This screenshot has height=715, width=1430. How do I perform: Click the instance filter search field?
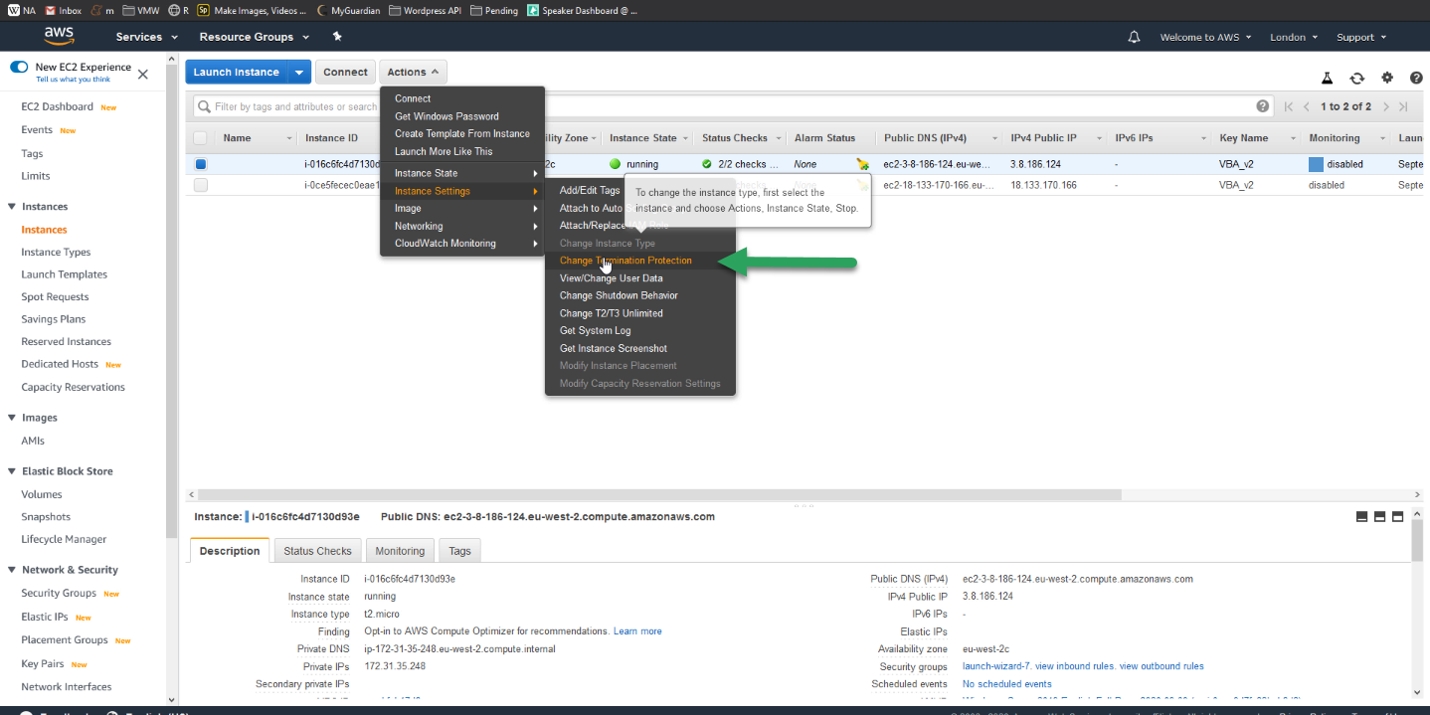(734, 106)
